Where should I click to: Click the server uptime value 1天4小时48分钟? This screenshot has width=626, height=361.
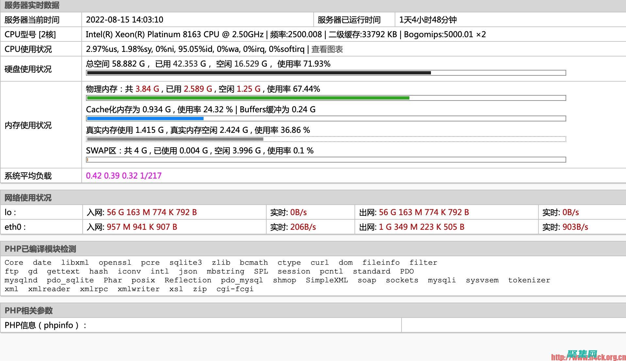(x=428, y=20)
